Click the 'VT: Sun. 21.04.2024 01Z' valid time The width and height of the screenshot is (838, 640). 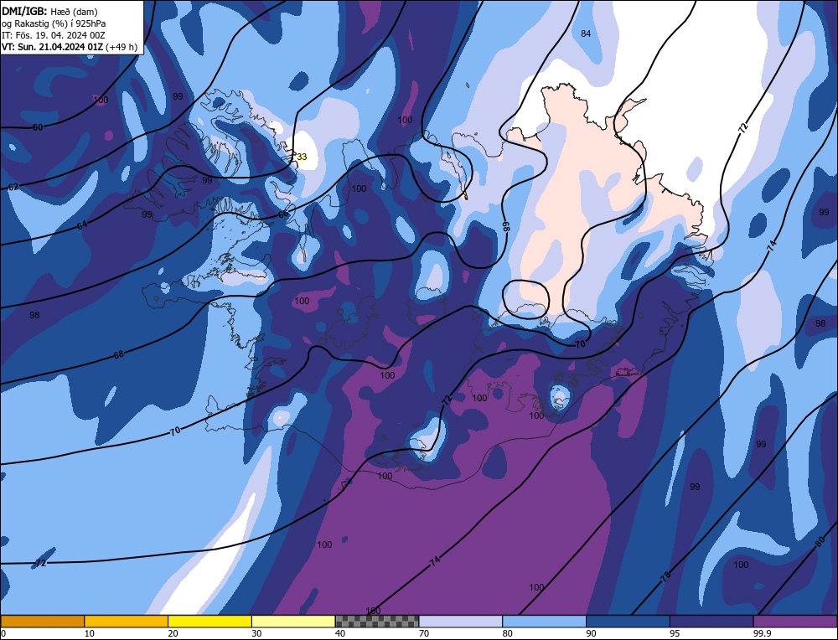pos(52,47)
